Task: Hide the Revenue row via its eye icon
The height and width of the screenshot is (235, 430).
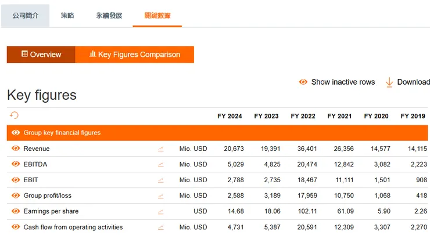Action: (x=16, y=149)
